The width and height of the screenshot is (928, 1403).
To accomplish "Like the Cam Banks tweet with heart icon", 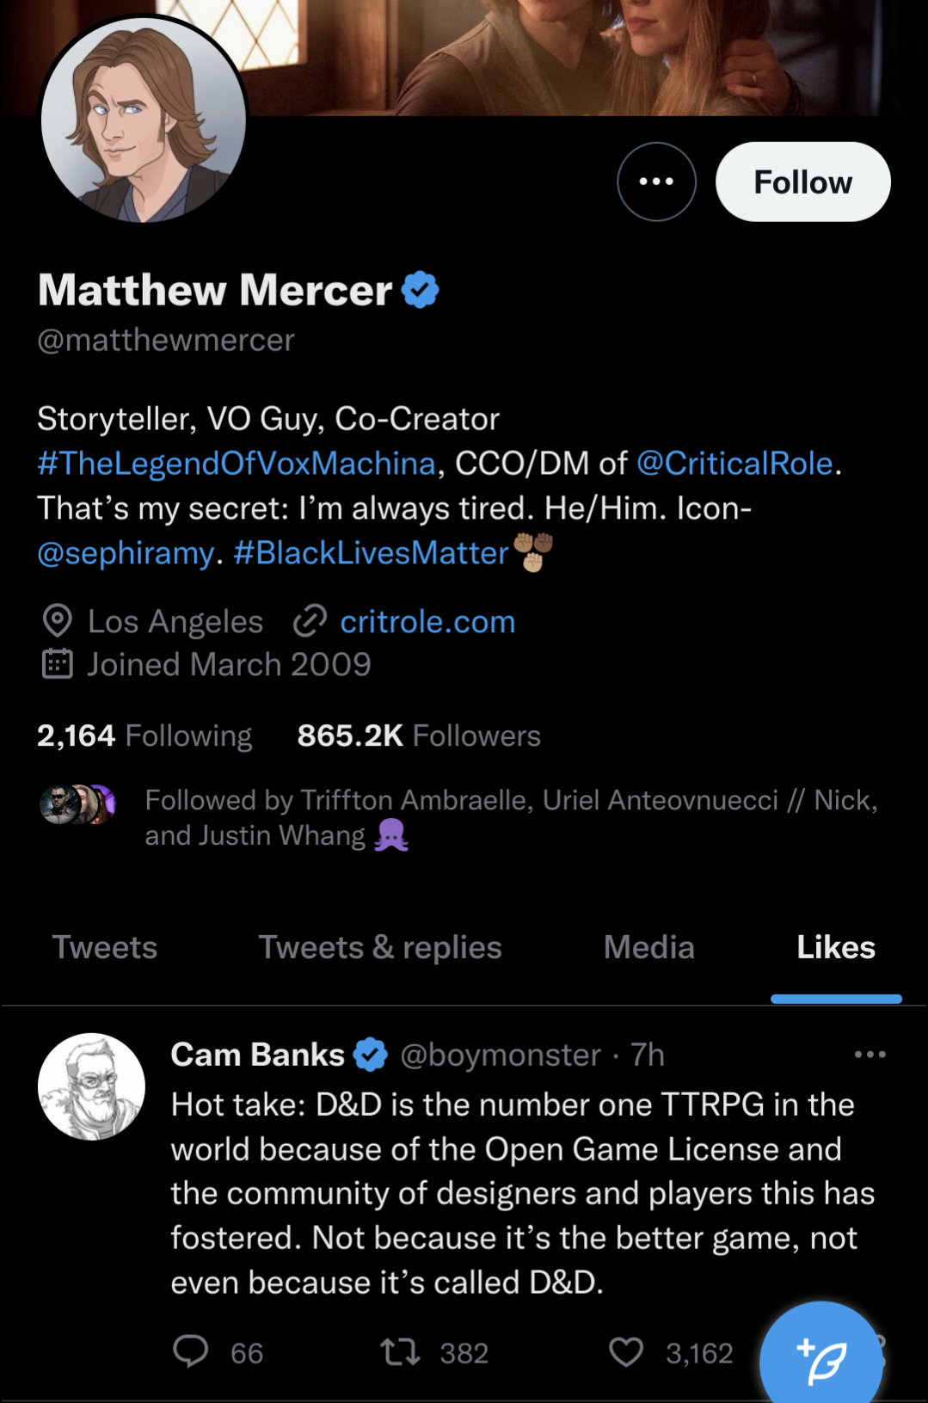I will tap(626, 1352).
